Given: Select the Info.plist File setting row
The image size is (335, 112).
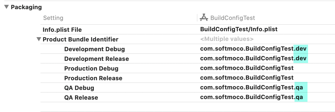Looking at the screenshot, I should point(62,30).
